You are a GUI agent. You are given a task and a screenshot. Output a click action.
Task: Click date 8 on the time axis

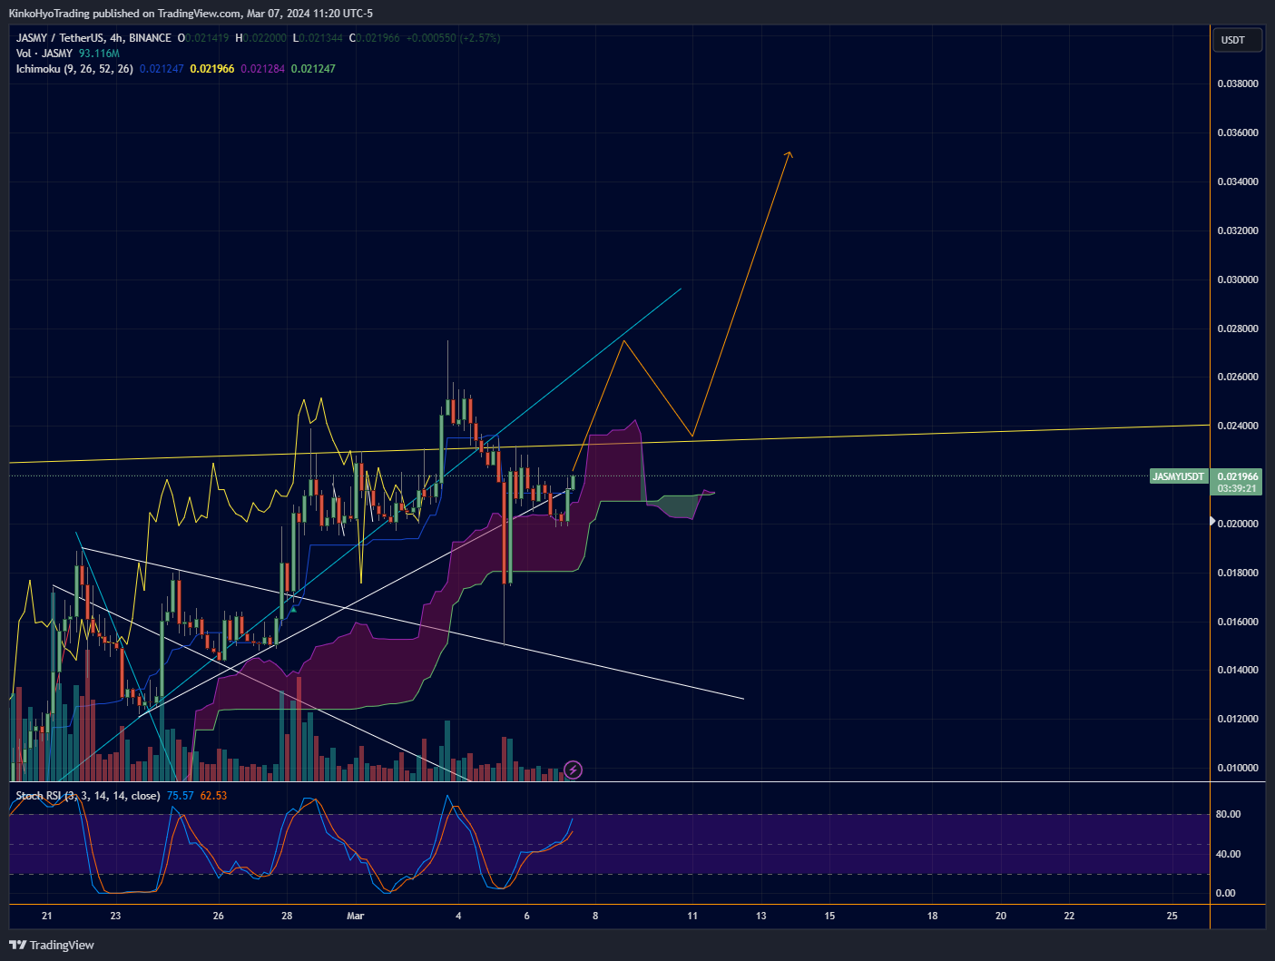point(595,916)
